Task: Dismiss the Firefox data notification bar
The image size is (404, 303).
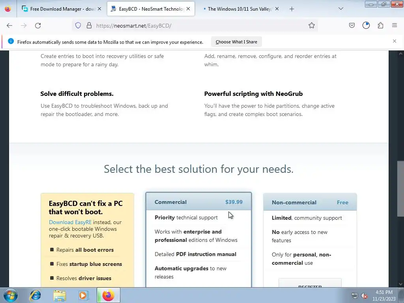Action: point(395,41)
